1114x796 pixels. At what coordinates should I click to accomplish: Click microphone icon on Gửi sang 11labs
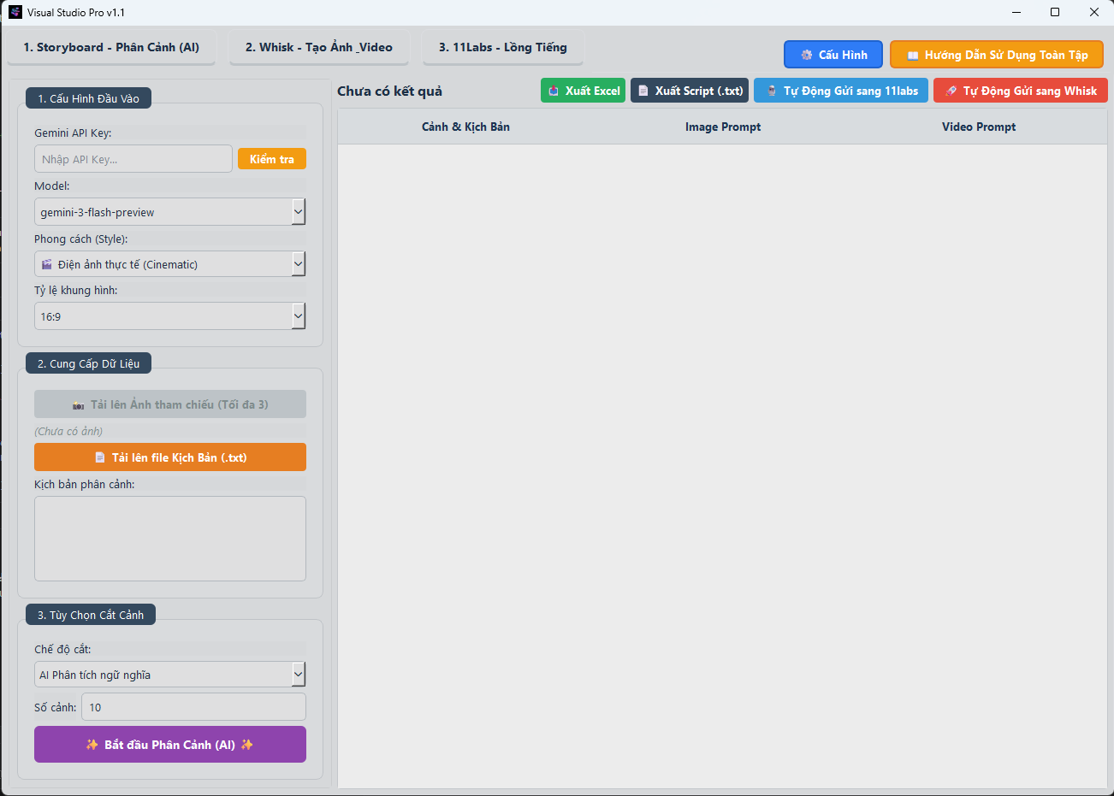[772, 91]
